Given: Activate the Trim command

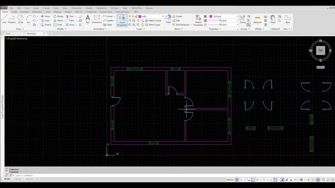Looking at the screenshot, I should [x=70, y=16].
